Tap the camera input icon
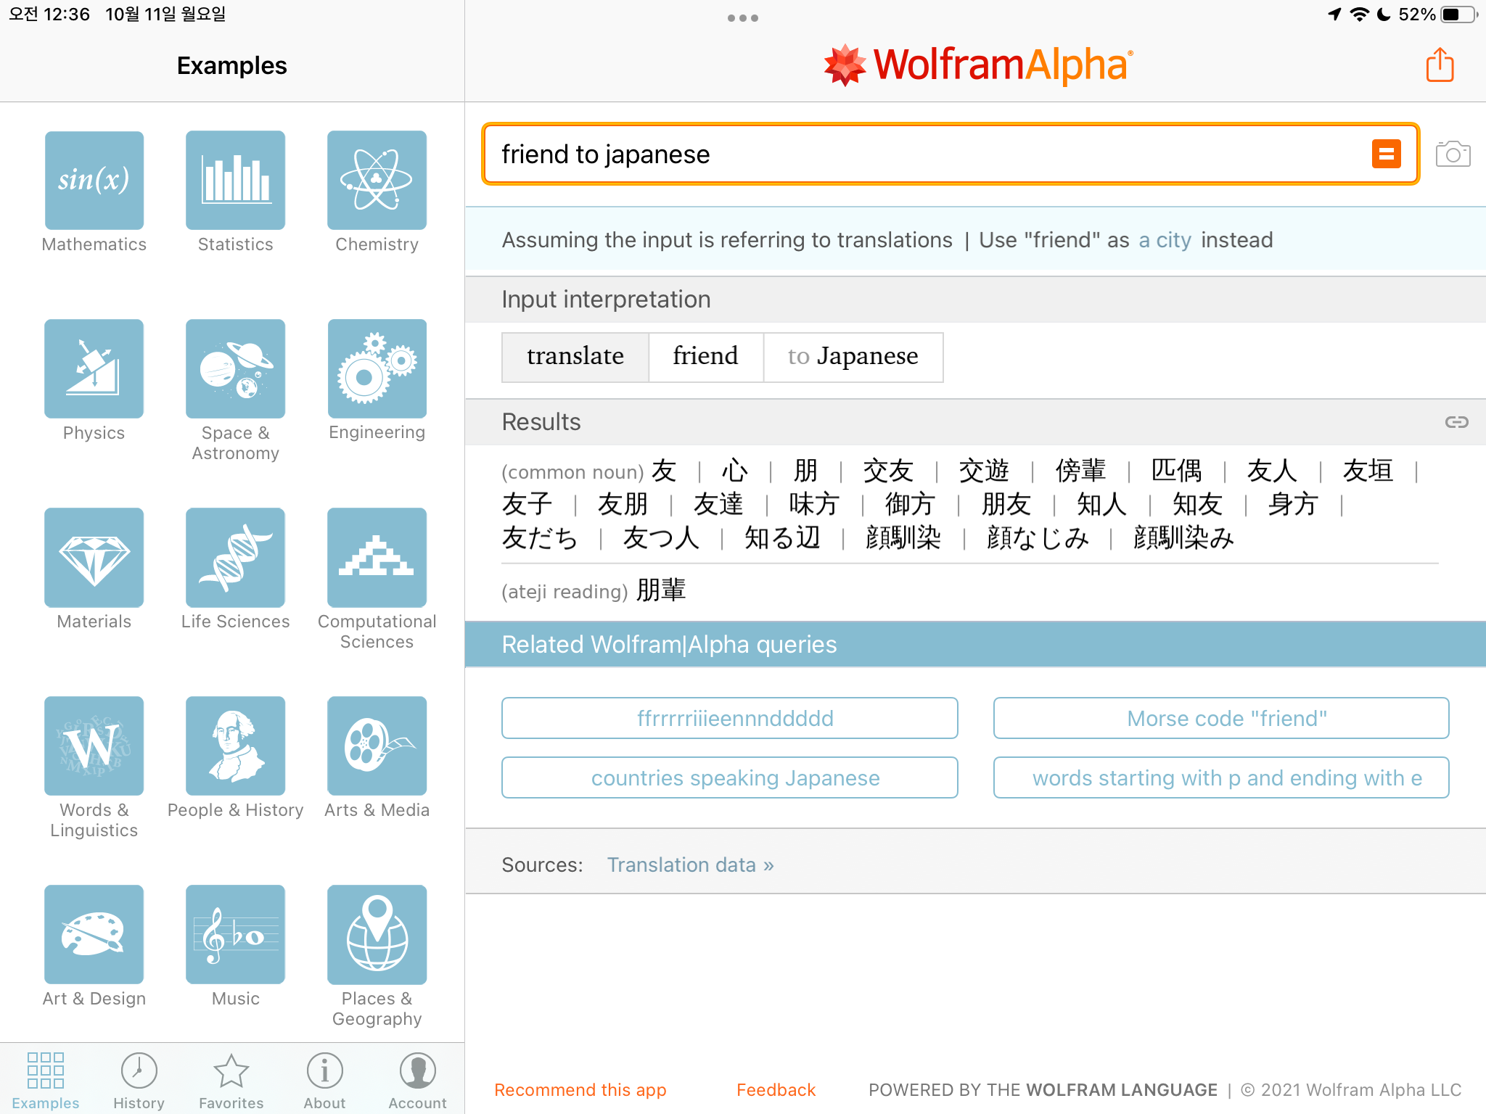This screenshot has width=1486, height=1114. pyautogui.click(x=1453, y=154)
